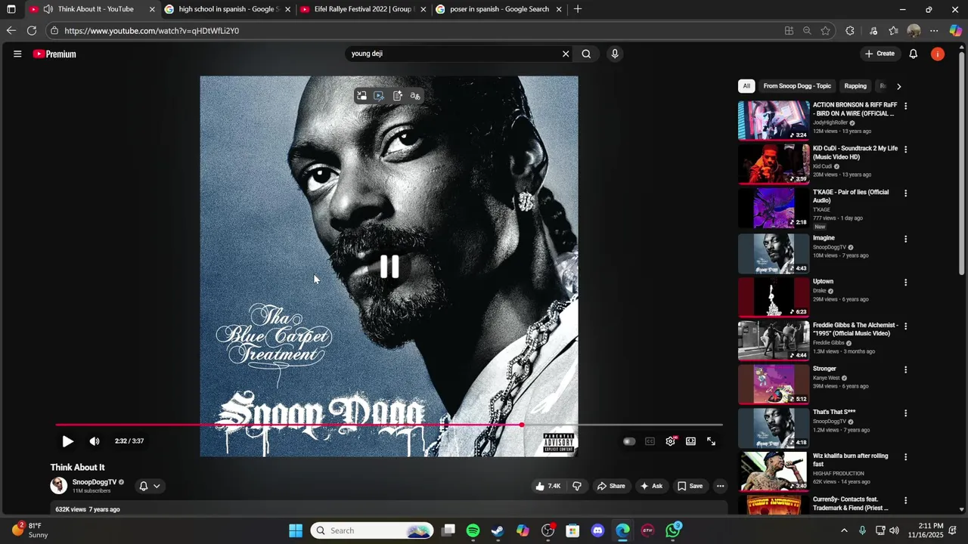Click the browser address bar URL
This screenshot has width=968, height=544.
151,31
